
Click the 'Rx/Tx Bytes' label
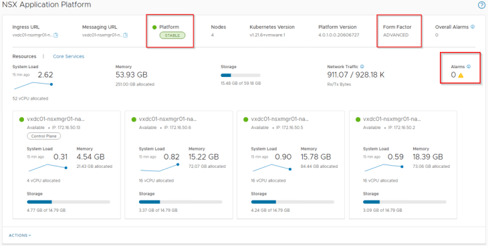pyautogui.click(x=339, y=84)
